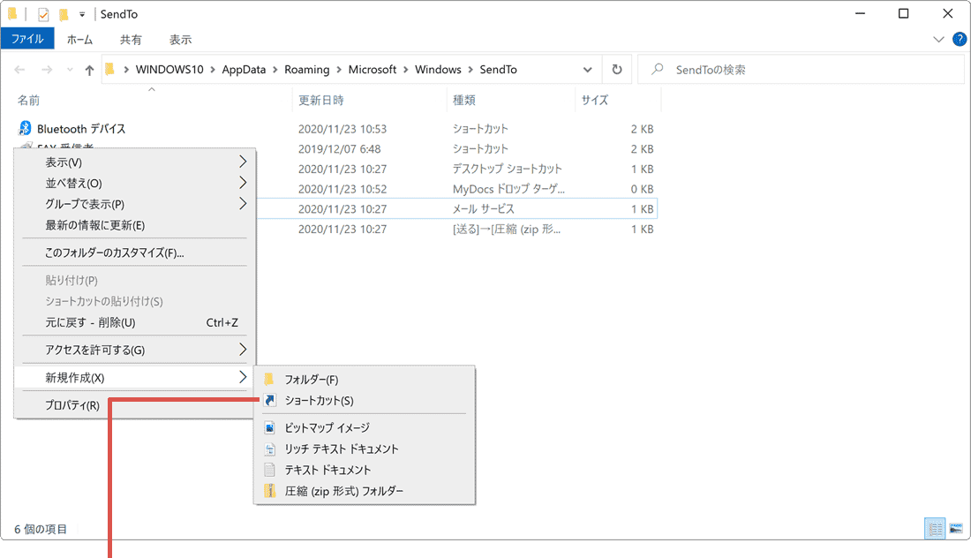Expand the address bar history dropdown
Viewport: 971px width, 558px height.
[588, 70]
